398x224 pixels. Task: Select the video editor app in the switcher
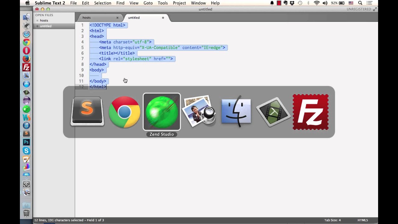point(273,112)
